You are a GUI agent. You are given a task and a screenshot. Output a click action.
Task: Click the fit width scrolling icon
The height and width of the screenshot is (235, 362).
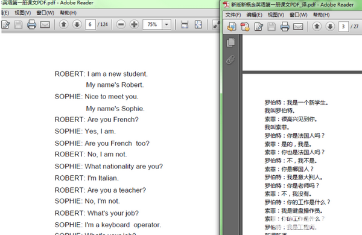pos(185,25)
